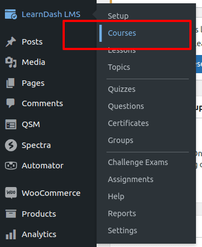Click the Products archive box icon
202x247 pixels.
(11, 213)
